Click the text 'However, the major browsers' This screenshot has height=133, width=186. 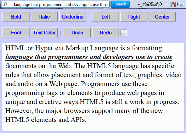point(48,111)
